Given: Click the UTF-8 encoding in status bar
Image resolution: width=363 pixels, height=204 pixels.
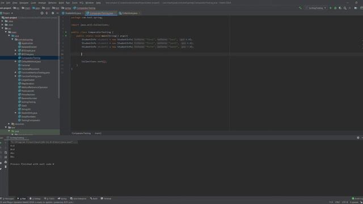Looking at the screenshot, I should tap(345, 202).
